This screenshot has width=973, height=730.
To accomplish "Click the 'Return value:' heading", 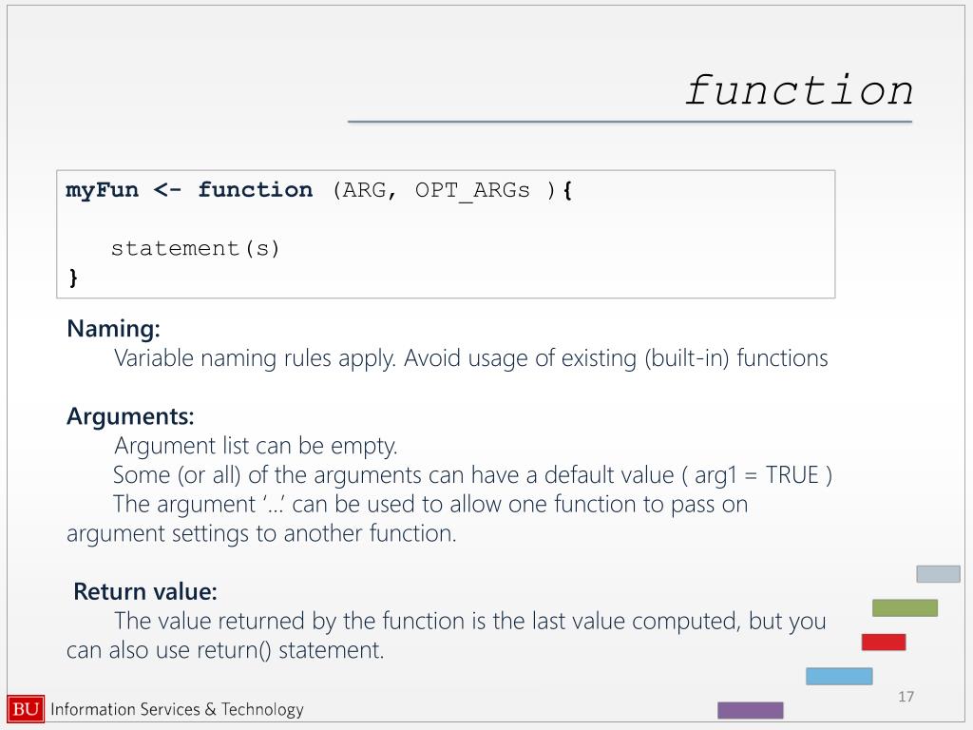I will coord(145,591).
